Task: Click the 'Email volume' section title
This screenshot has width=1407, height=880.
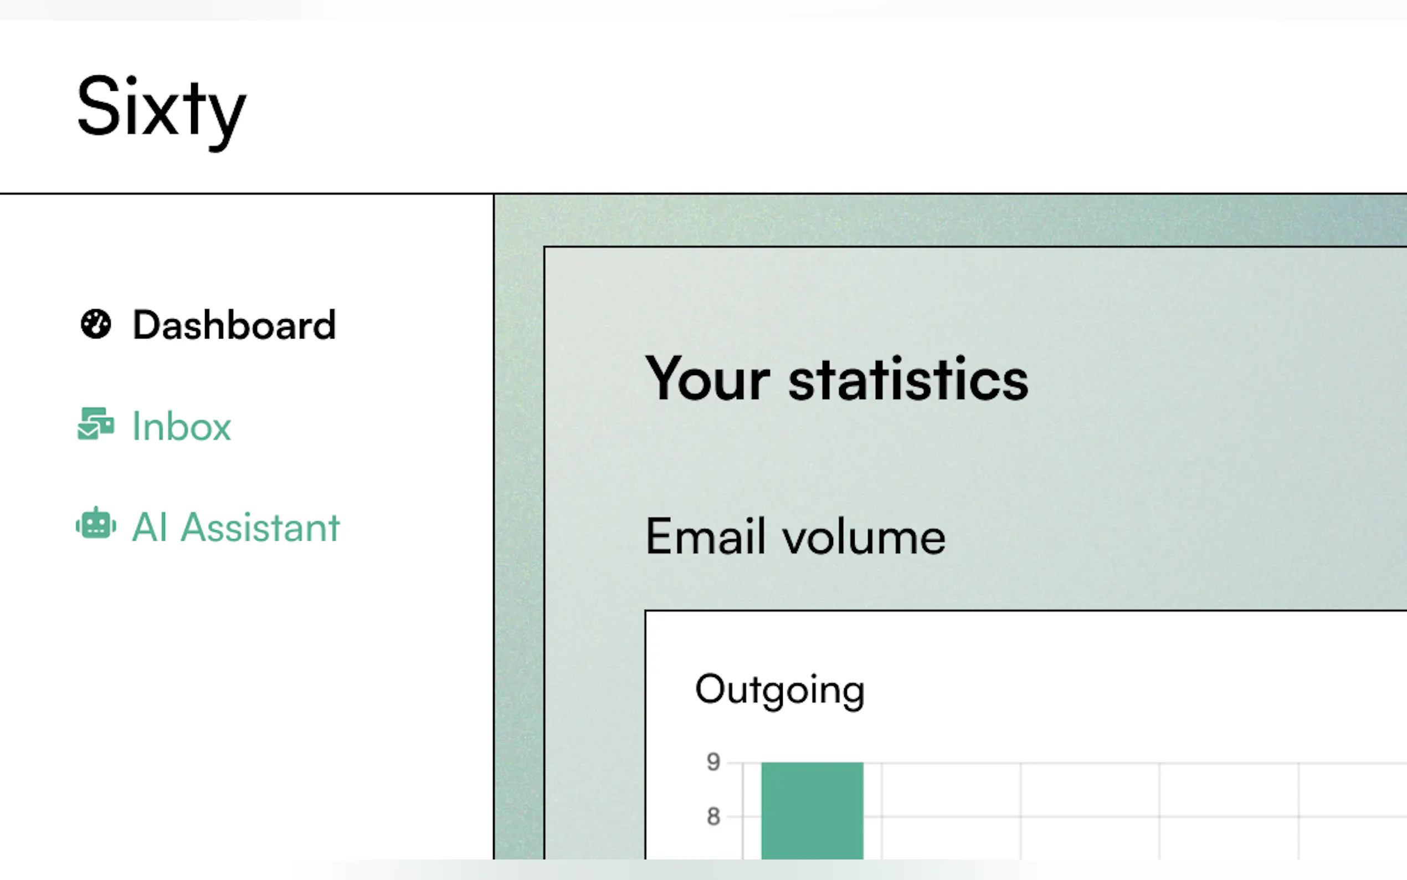Action: click(795, 536)
